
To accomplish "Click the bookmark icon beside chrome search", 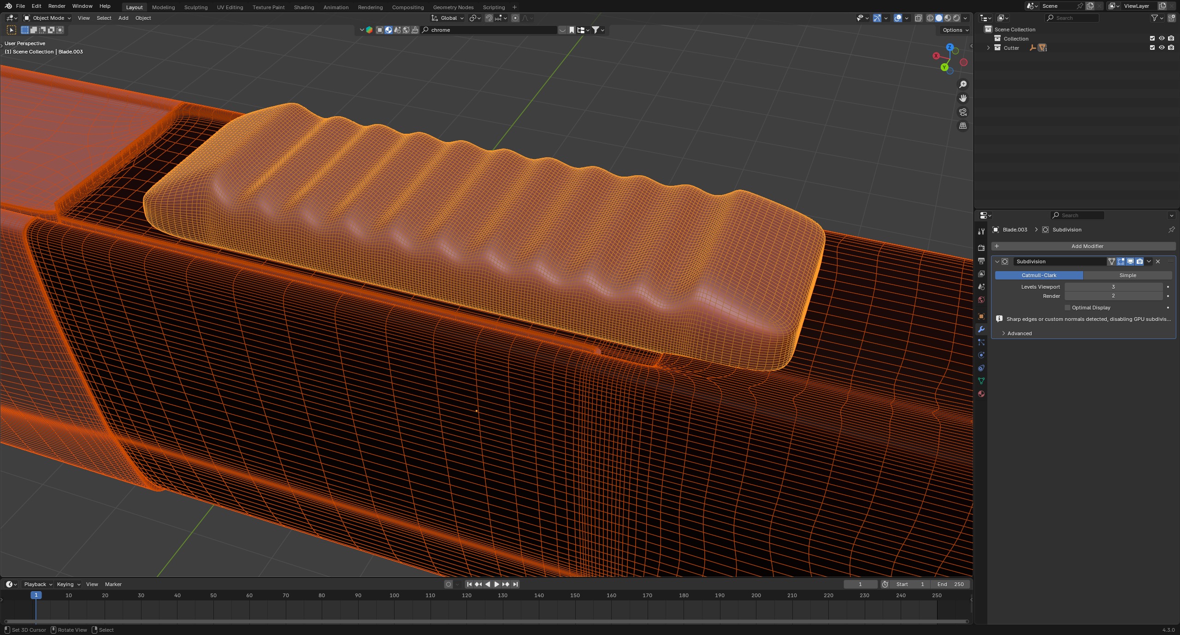I will [x=572, y=30].
